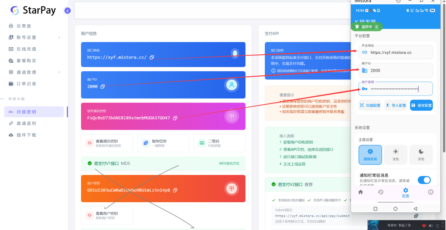The width and height of the screenshot is (446, 230).
Task: Click the keypad icon on orange 商户密钥 card
Action: (232, 188)
